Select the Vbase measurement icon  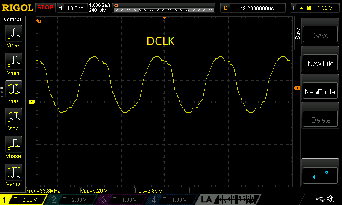[14, 144]
